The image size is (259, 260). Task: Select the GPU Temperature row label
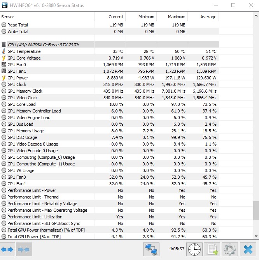[x=24, y=51]
